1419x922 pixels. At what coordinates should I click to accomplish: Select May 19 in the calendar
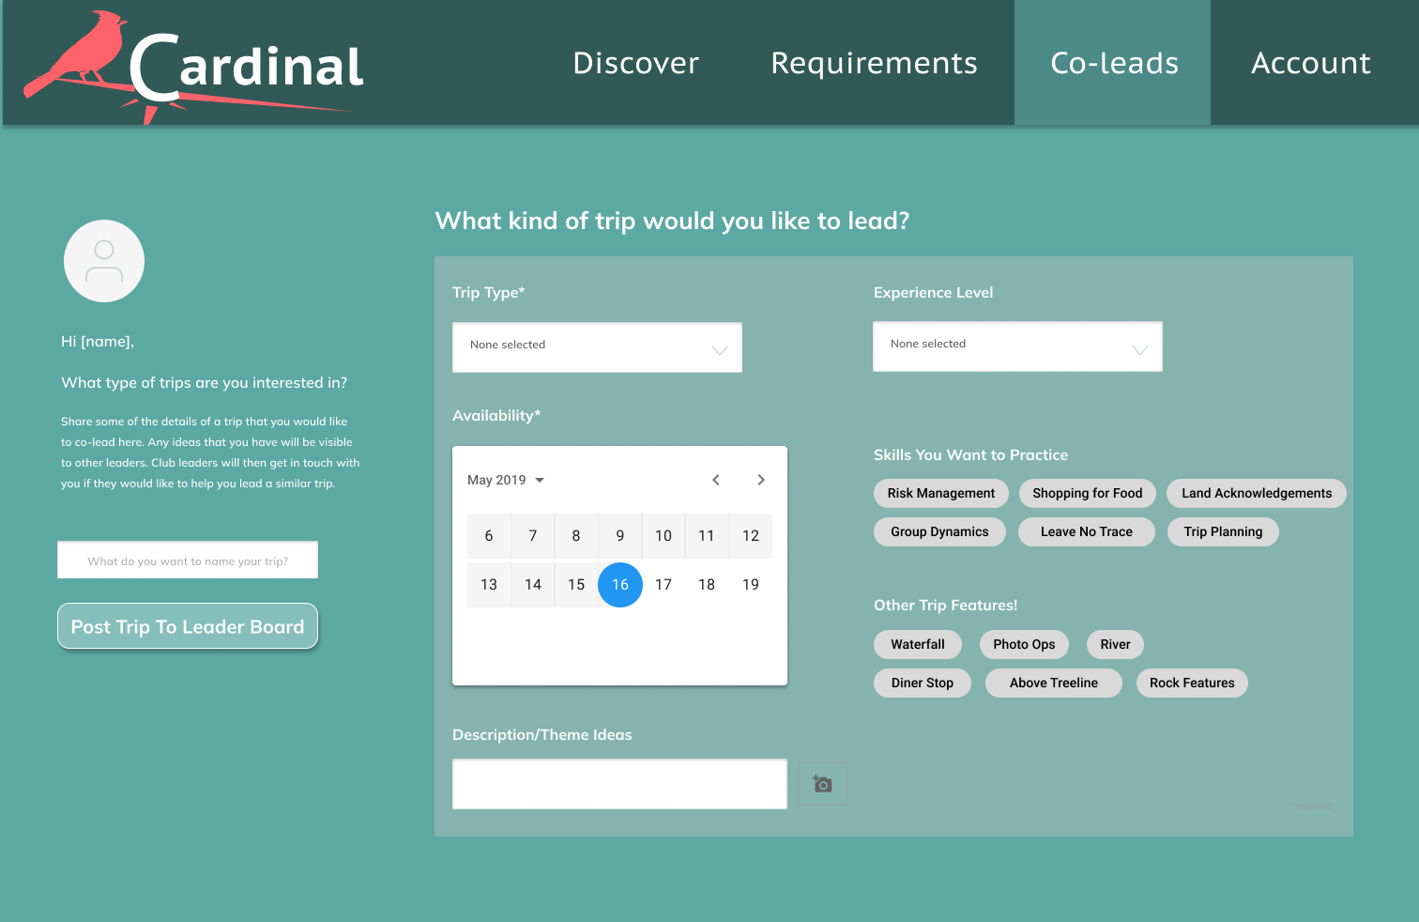click(x=751, y=585)
